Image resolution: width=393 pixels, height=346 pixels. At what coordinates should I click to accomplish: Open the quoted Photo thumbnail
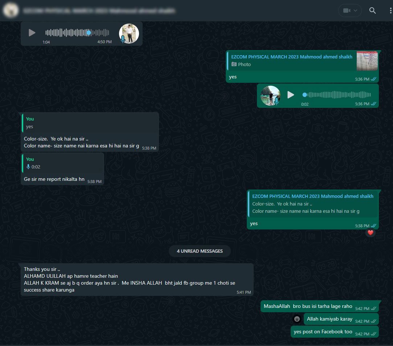coord(367,61)
